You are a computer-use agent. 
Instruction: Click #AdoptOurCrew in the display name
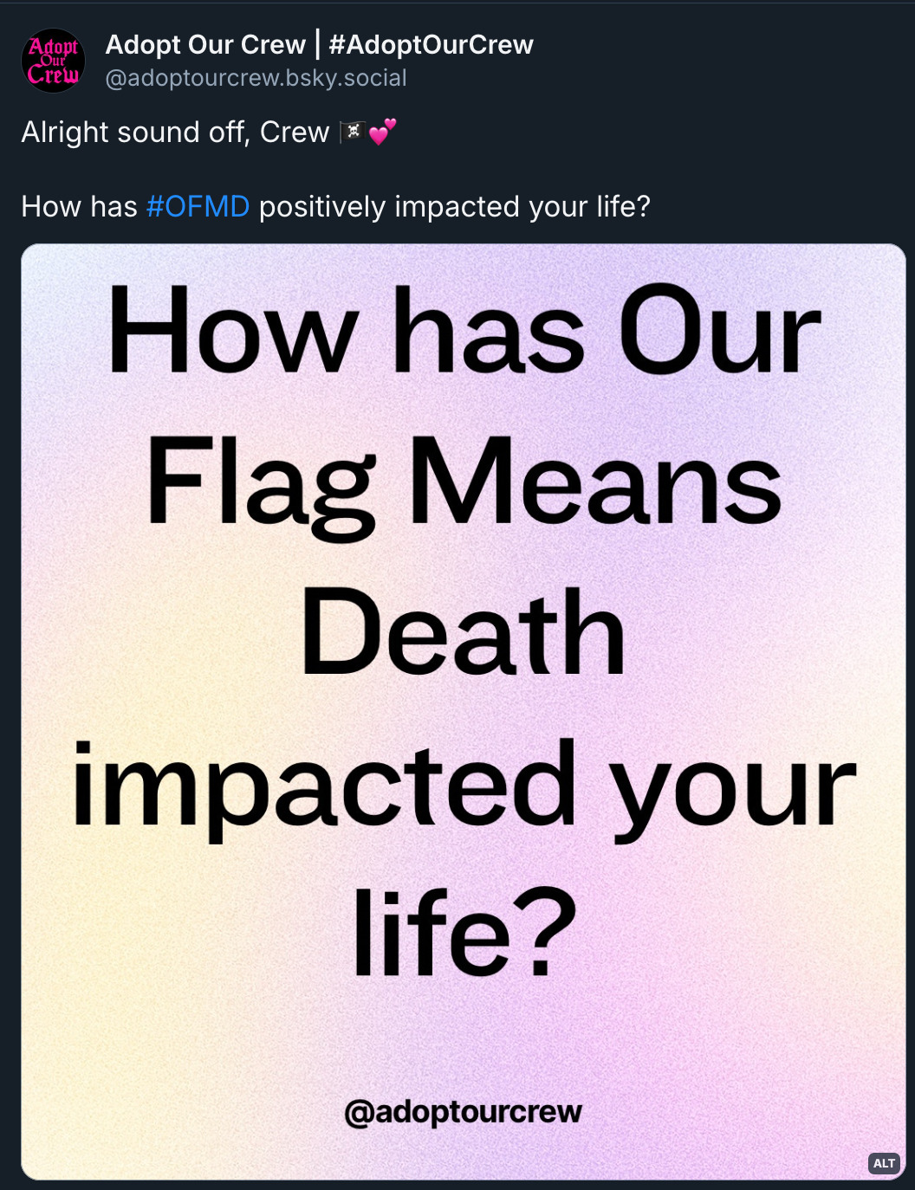(431, 44)
